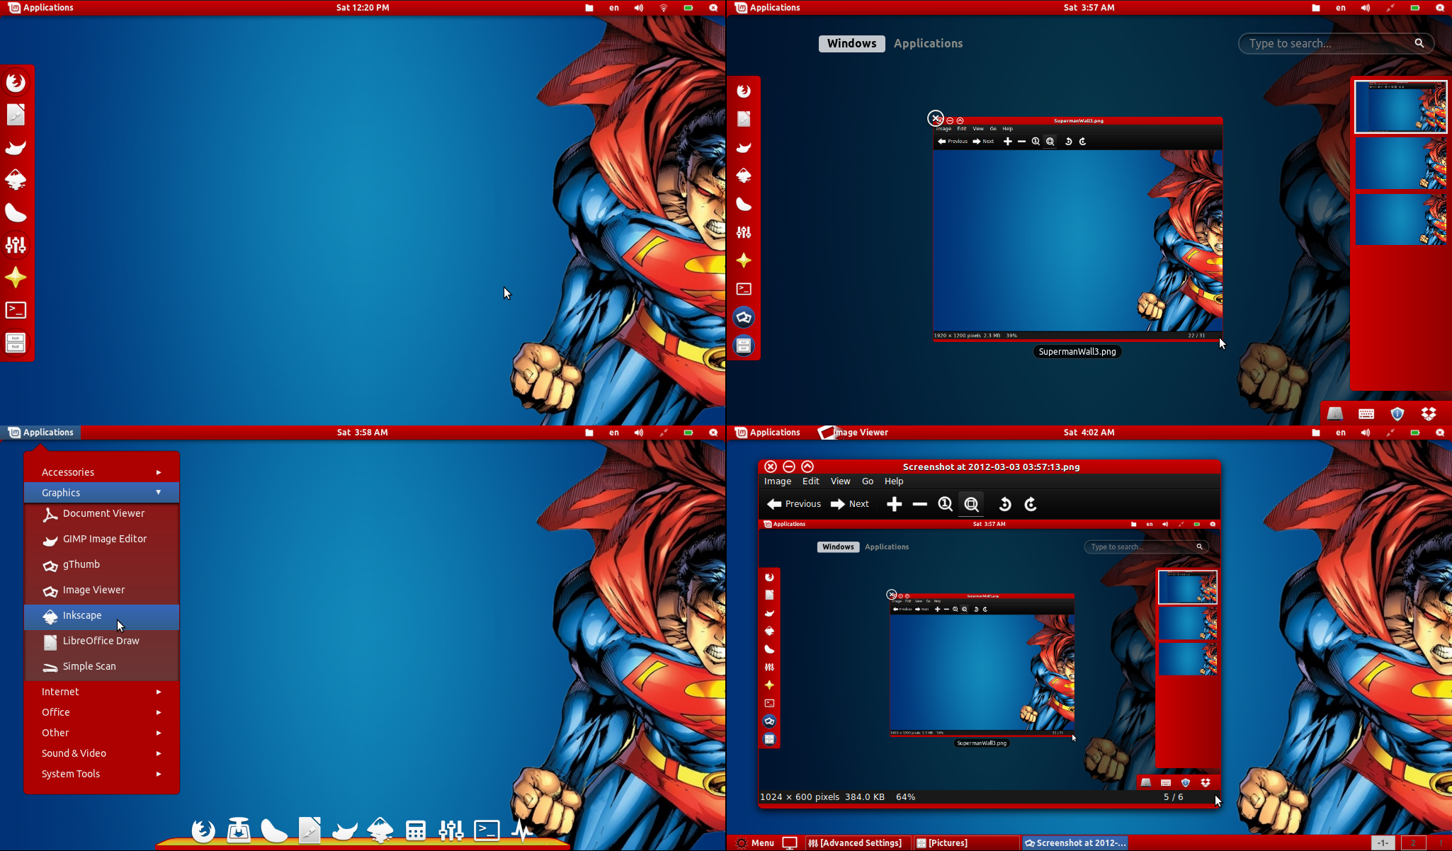Viewport: 1452px width, 851px height.
Task: Open the calculator icon in the bottom dock
Action: (x=416, y=830)
